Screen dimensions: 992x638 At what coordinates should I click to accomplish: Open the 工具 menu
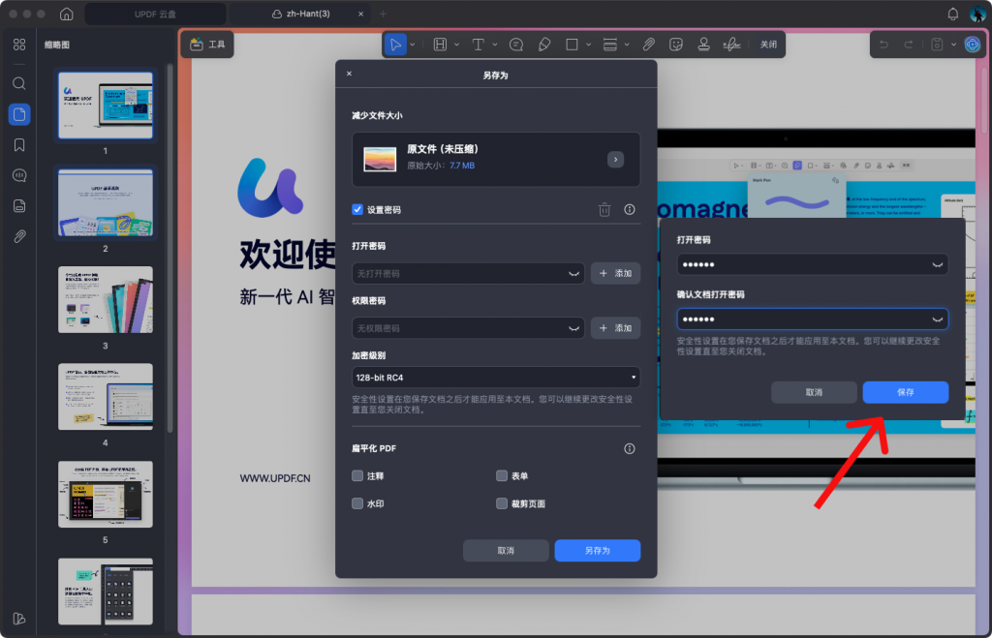207,45
